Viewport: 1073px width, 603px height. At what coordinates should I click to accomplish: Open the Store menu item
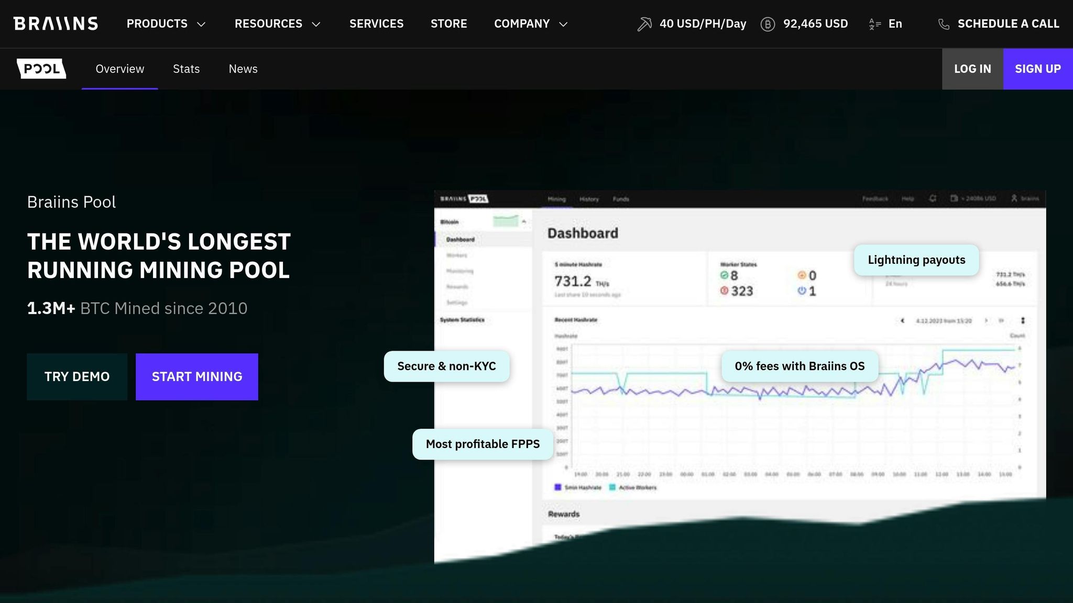(448, 24)
